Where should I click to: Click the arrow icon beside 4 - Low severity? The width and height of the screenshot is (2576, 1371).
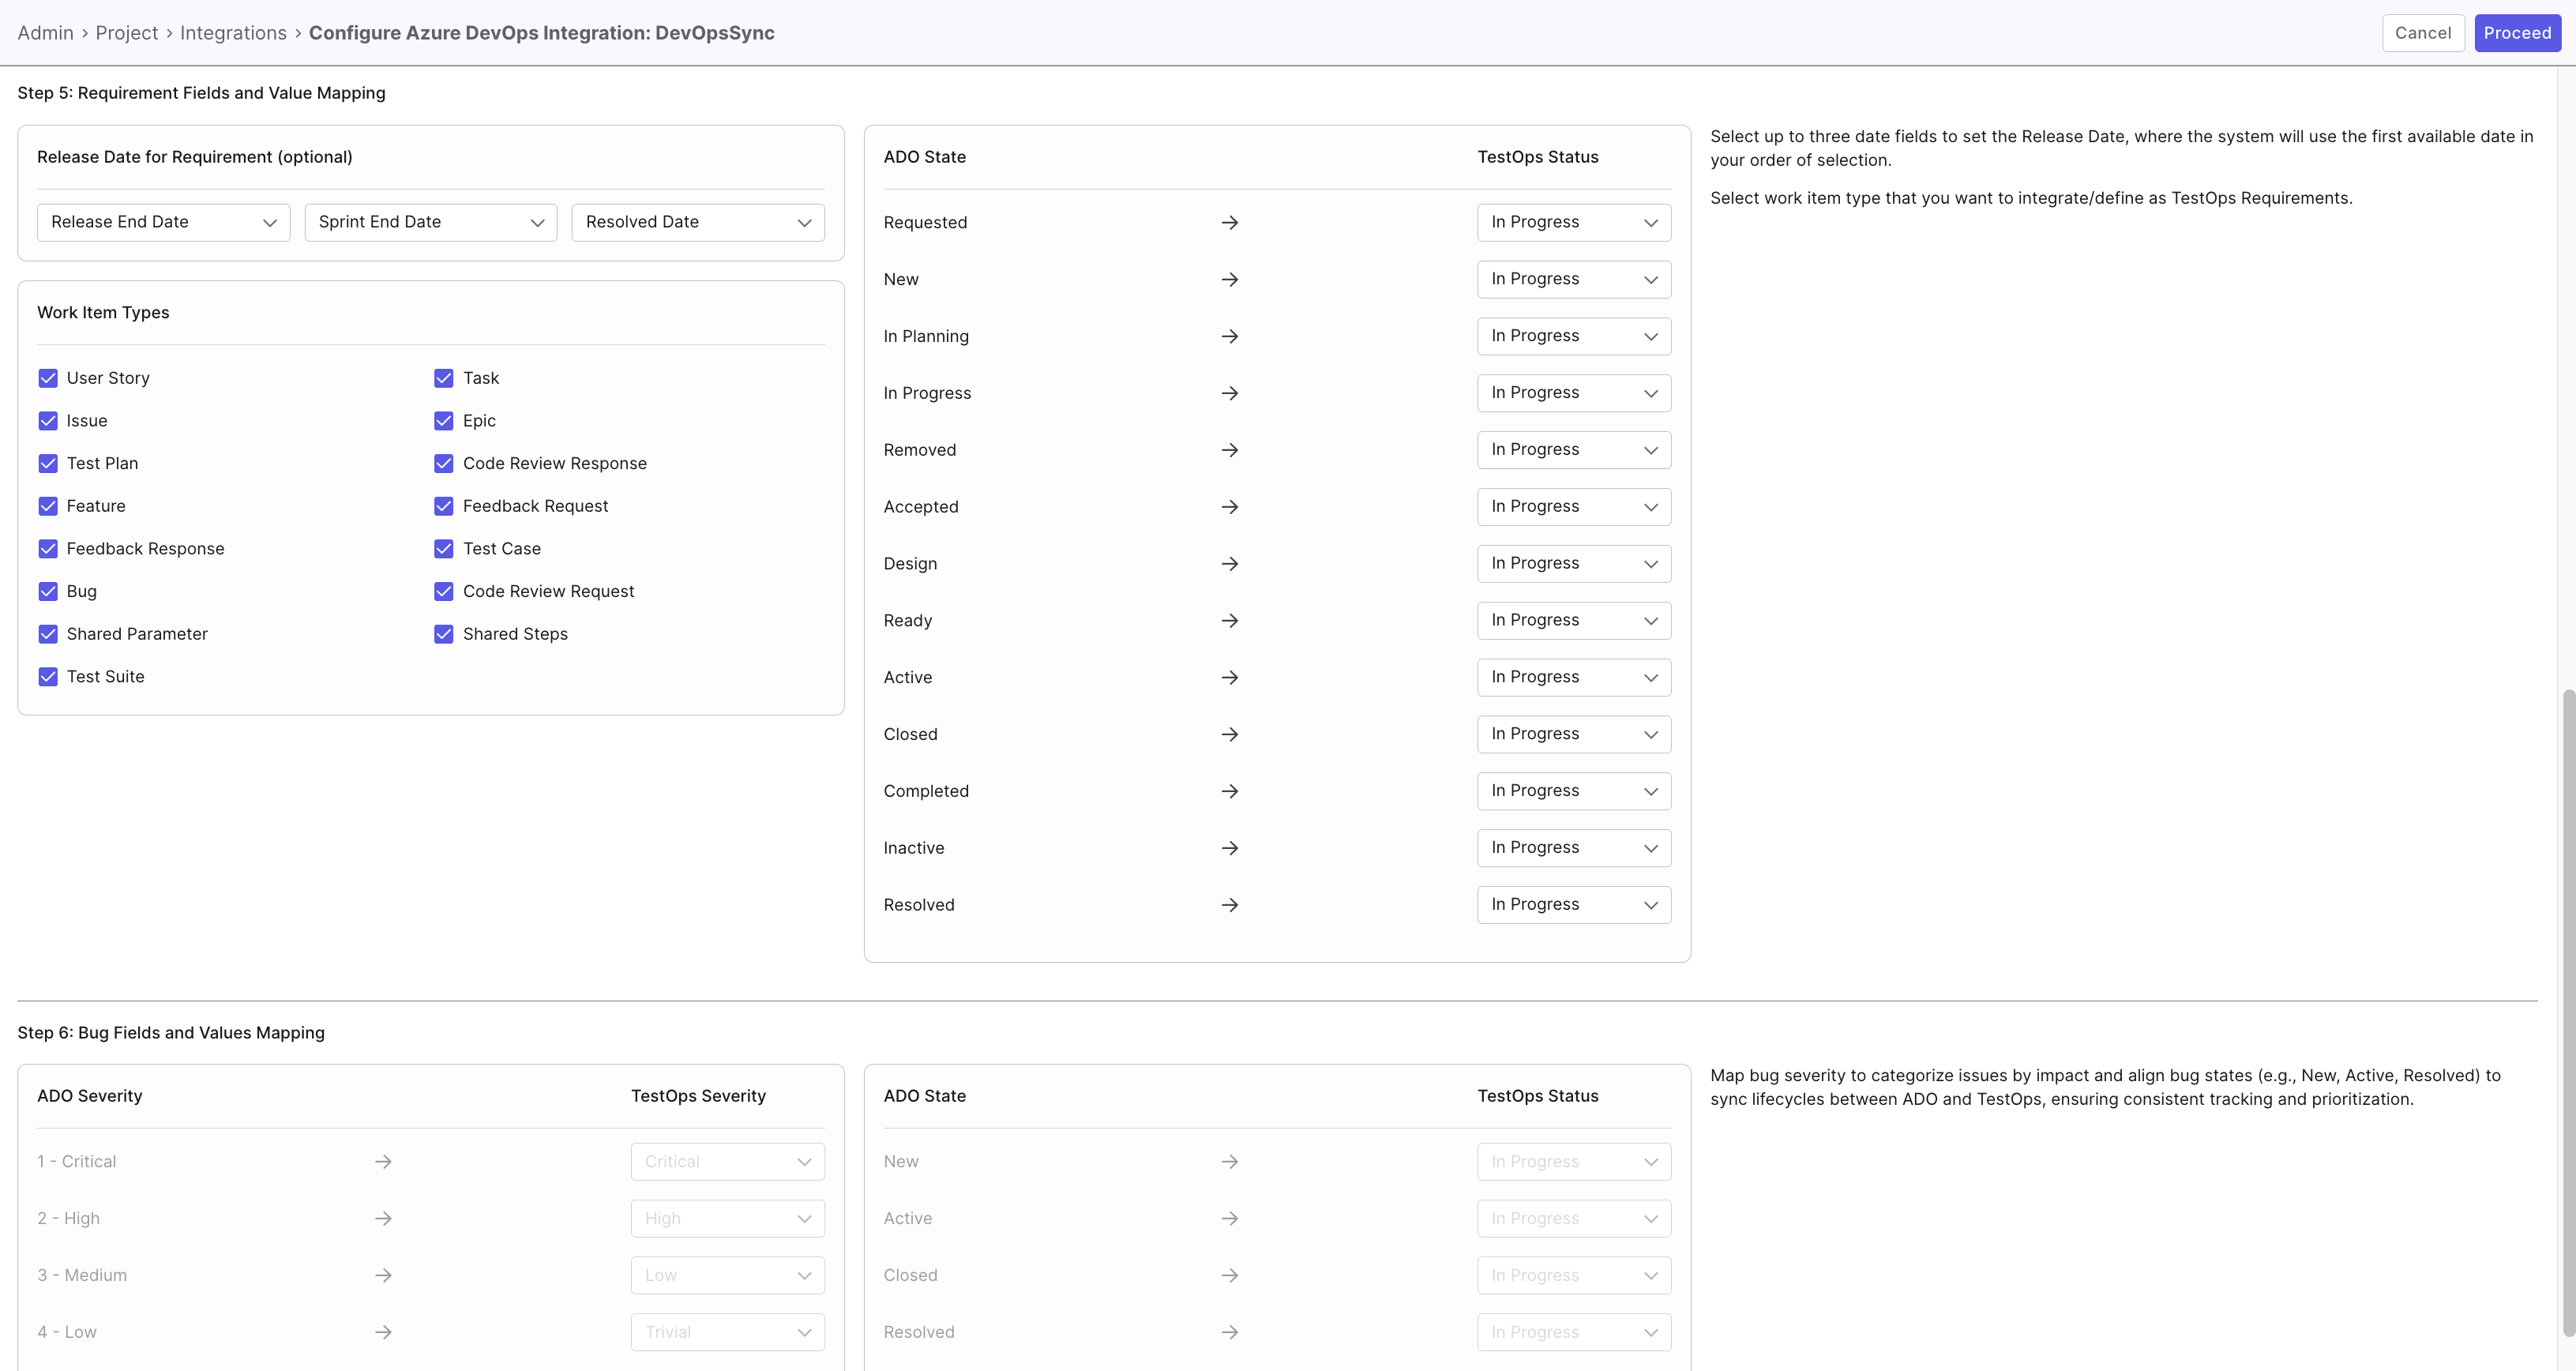tap(383, 1332)
